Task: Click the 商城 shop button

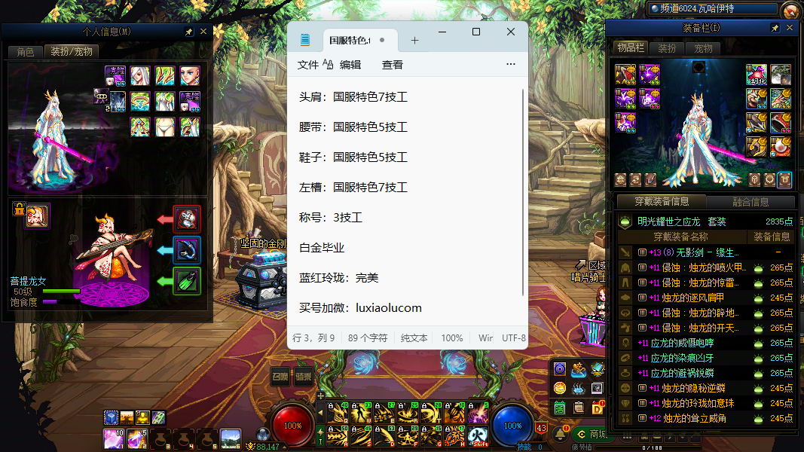Action: [x=592, y=434]
